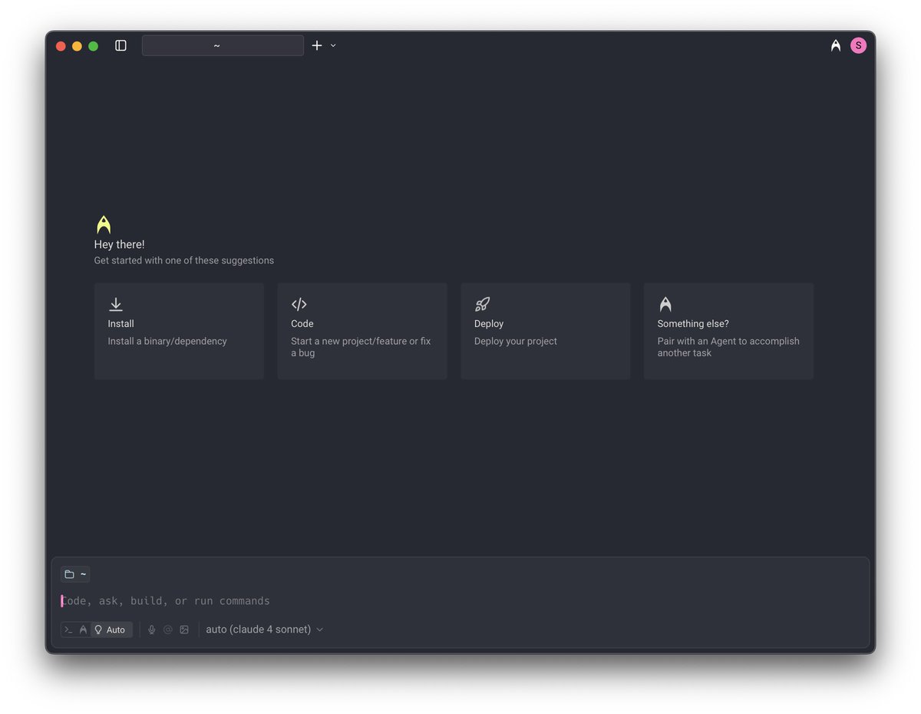Screen dimensions: 921x714
Task: Open the working directory folder icon
Action: pos(69,574)
